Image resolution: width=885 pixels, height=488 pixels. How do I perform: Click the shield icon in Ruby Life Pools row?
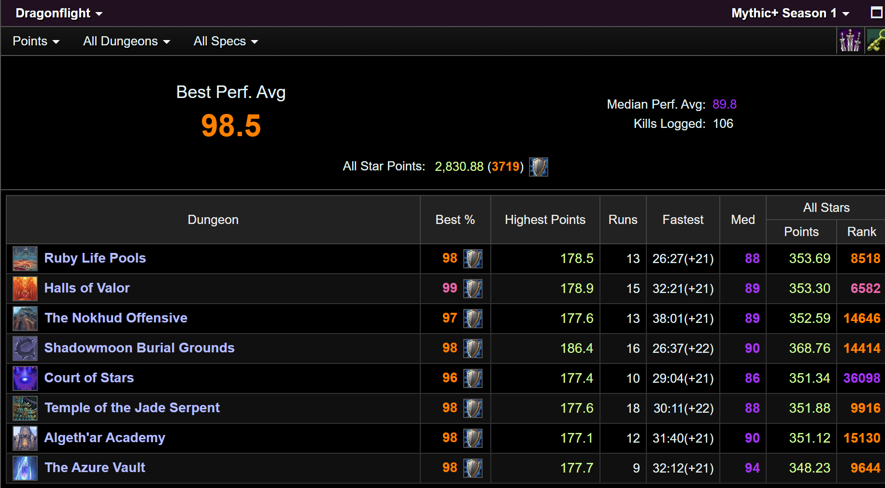point(472,259)
